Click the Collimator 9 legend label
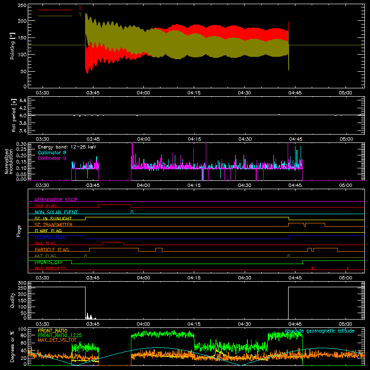This screenshot has width=370, height=370. [52, 158]
